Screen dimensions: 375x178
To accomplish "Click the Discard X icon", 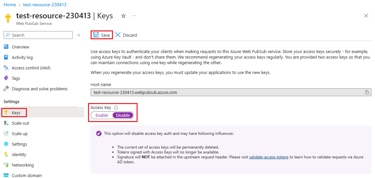I will point(118,35).
